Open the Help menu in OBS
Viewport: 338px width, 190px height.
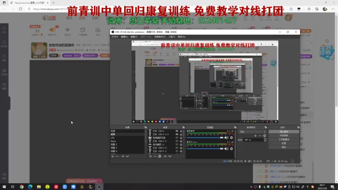182,37
